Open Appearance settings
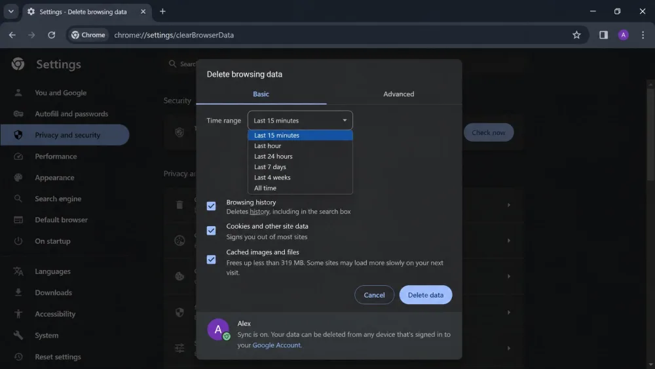Screen dimensions: 655x369 55,178
